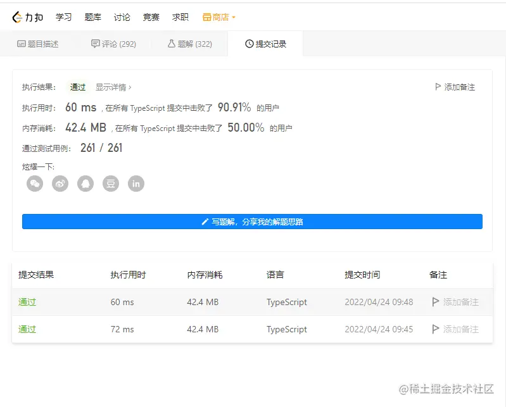
Task: Click the flag icon in the 09:48 row
Action: [x=435, y=302]
